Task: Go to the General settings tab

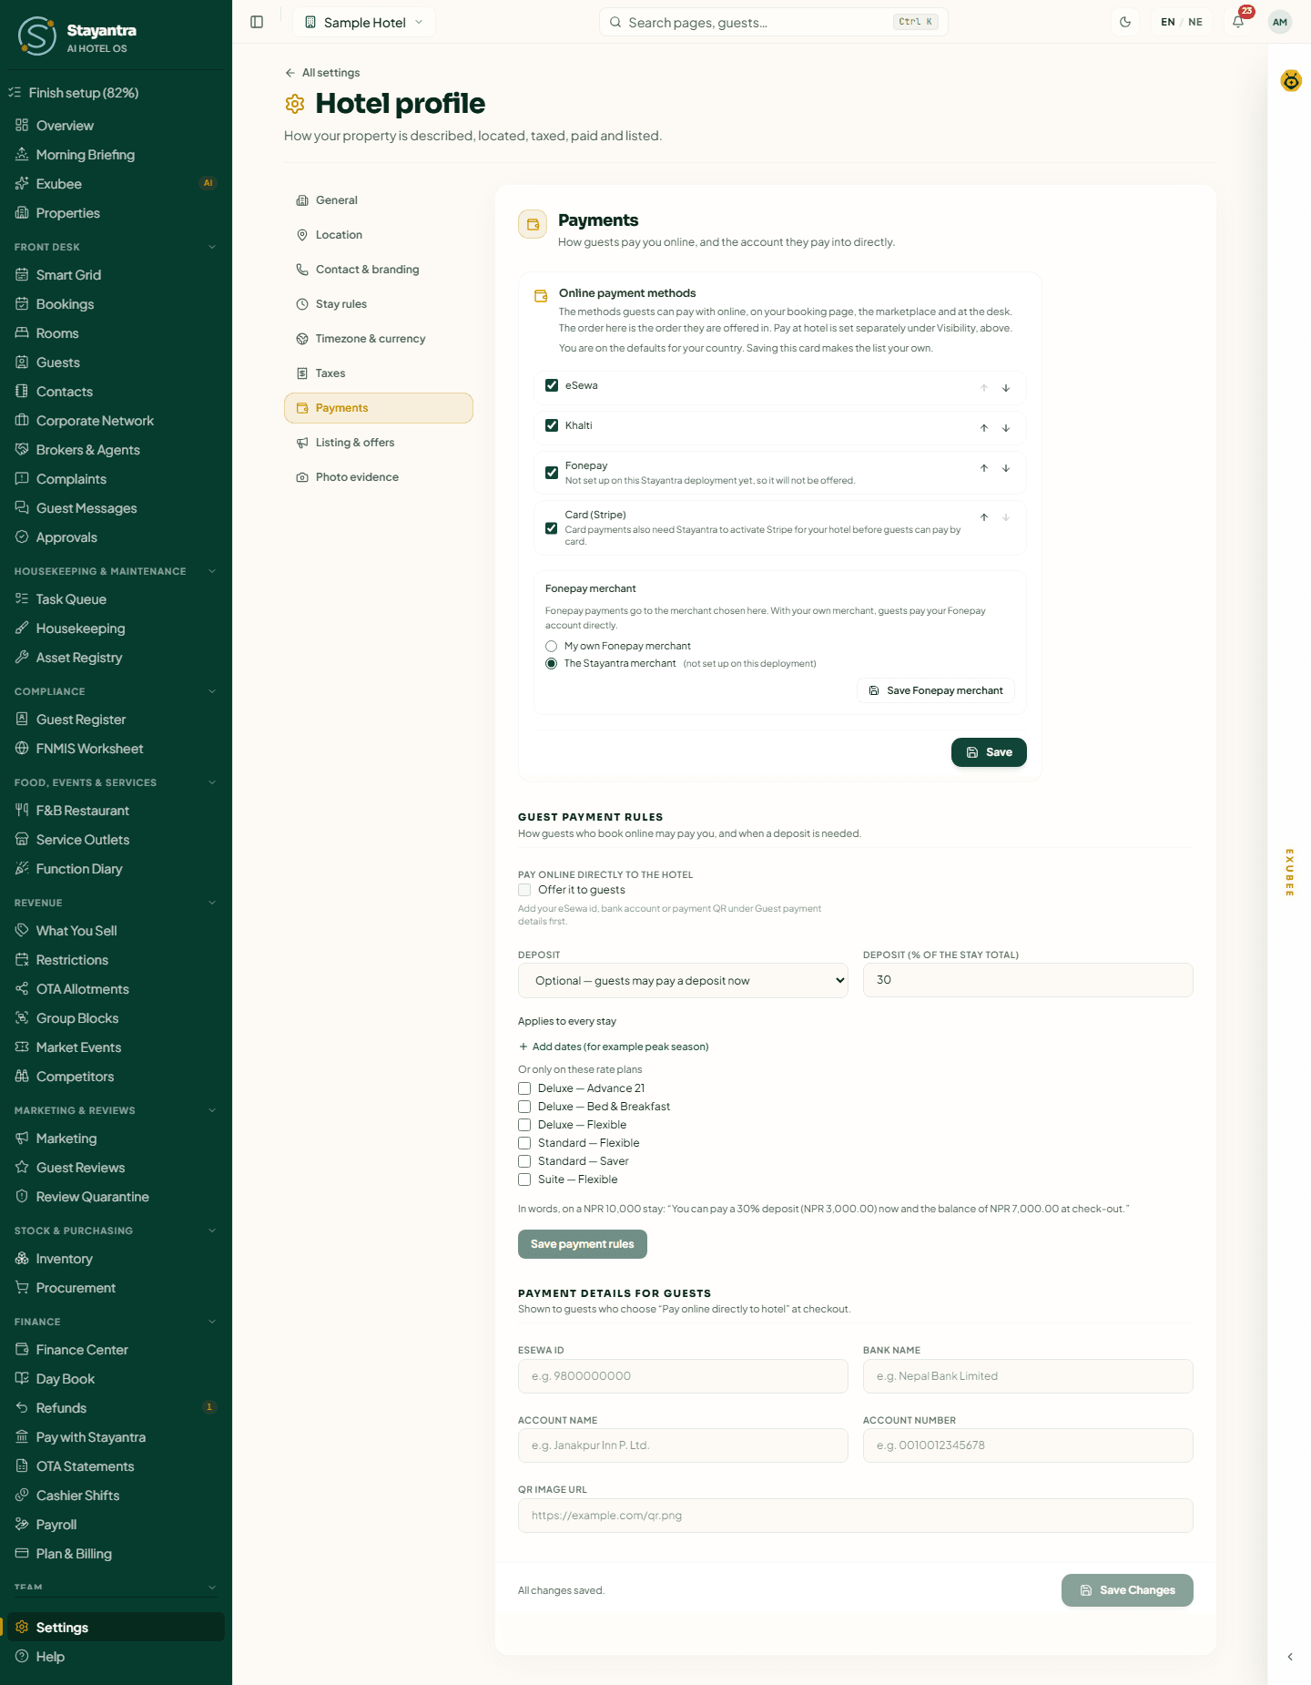Action: click(379, 200)
